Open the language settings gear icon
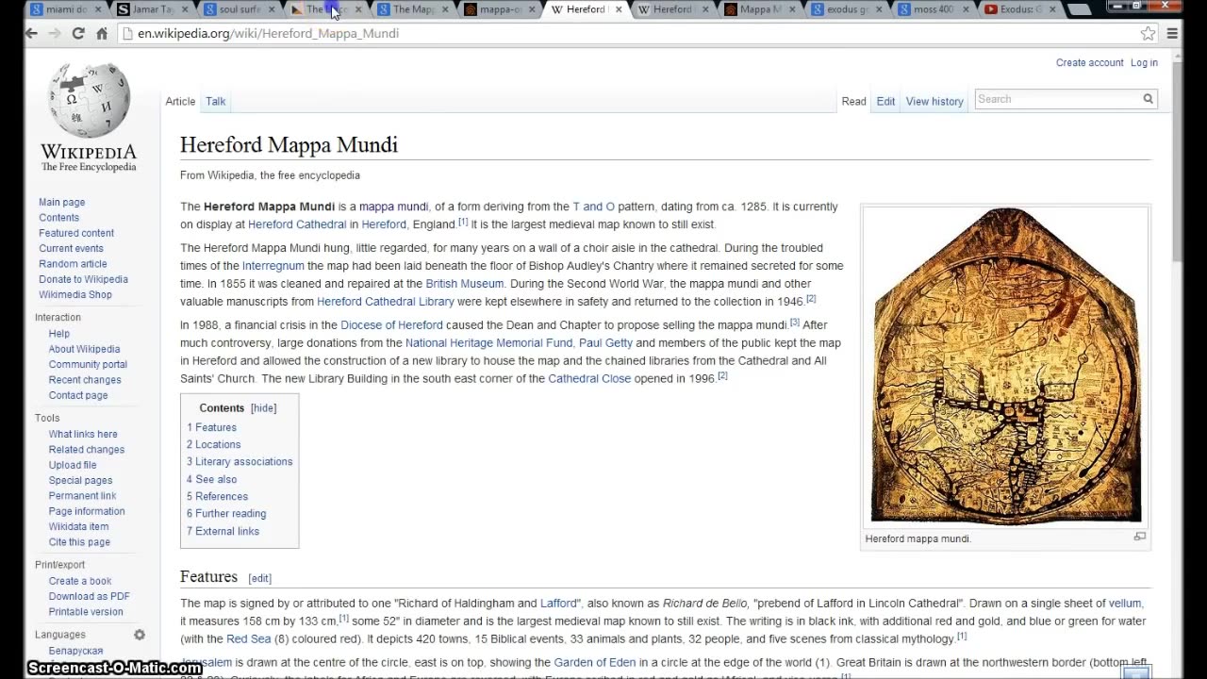The width and height of the screenshot is (1207, 679). (x=140, y=635)
